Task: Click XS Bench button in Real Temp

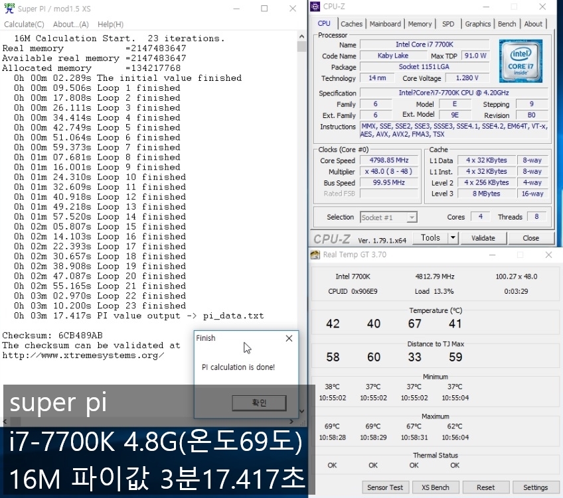Action: (x=435, y=487)
